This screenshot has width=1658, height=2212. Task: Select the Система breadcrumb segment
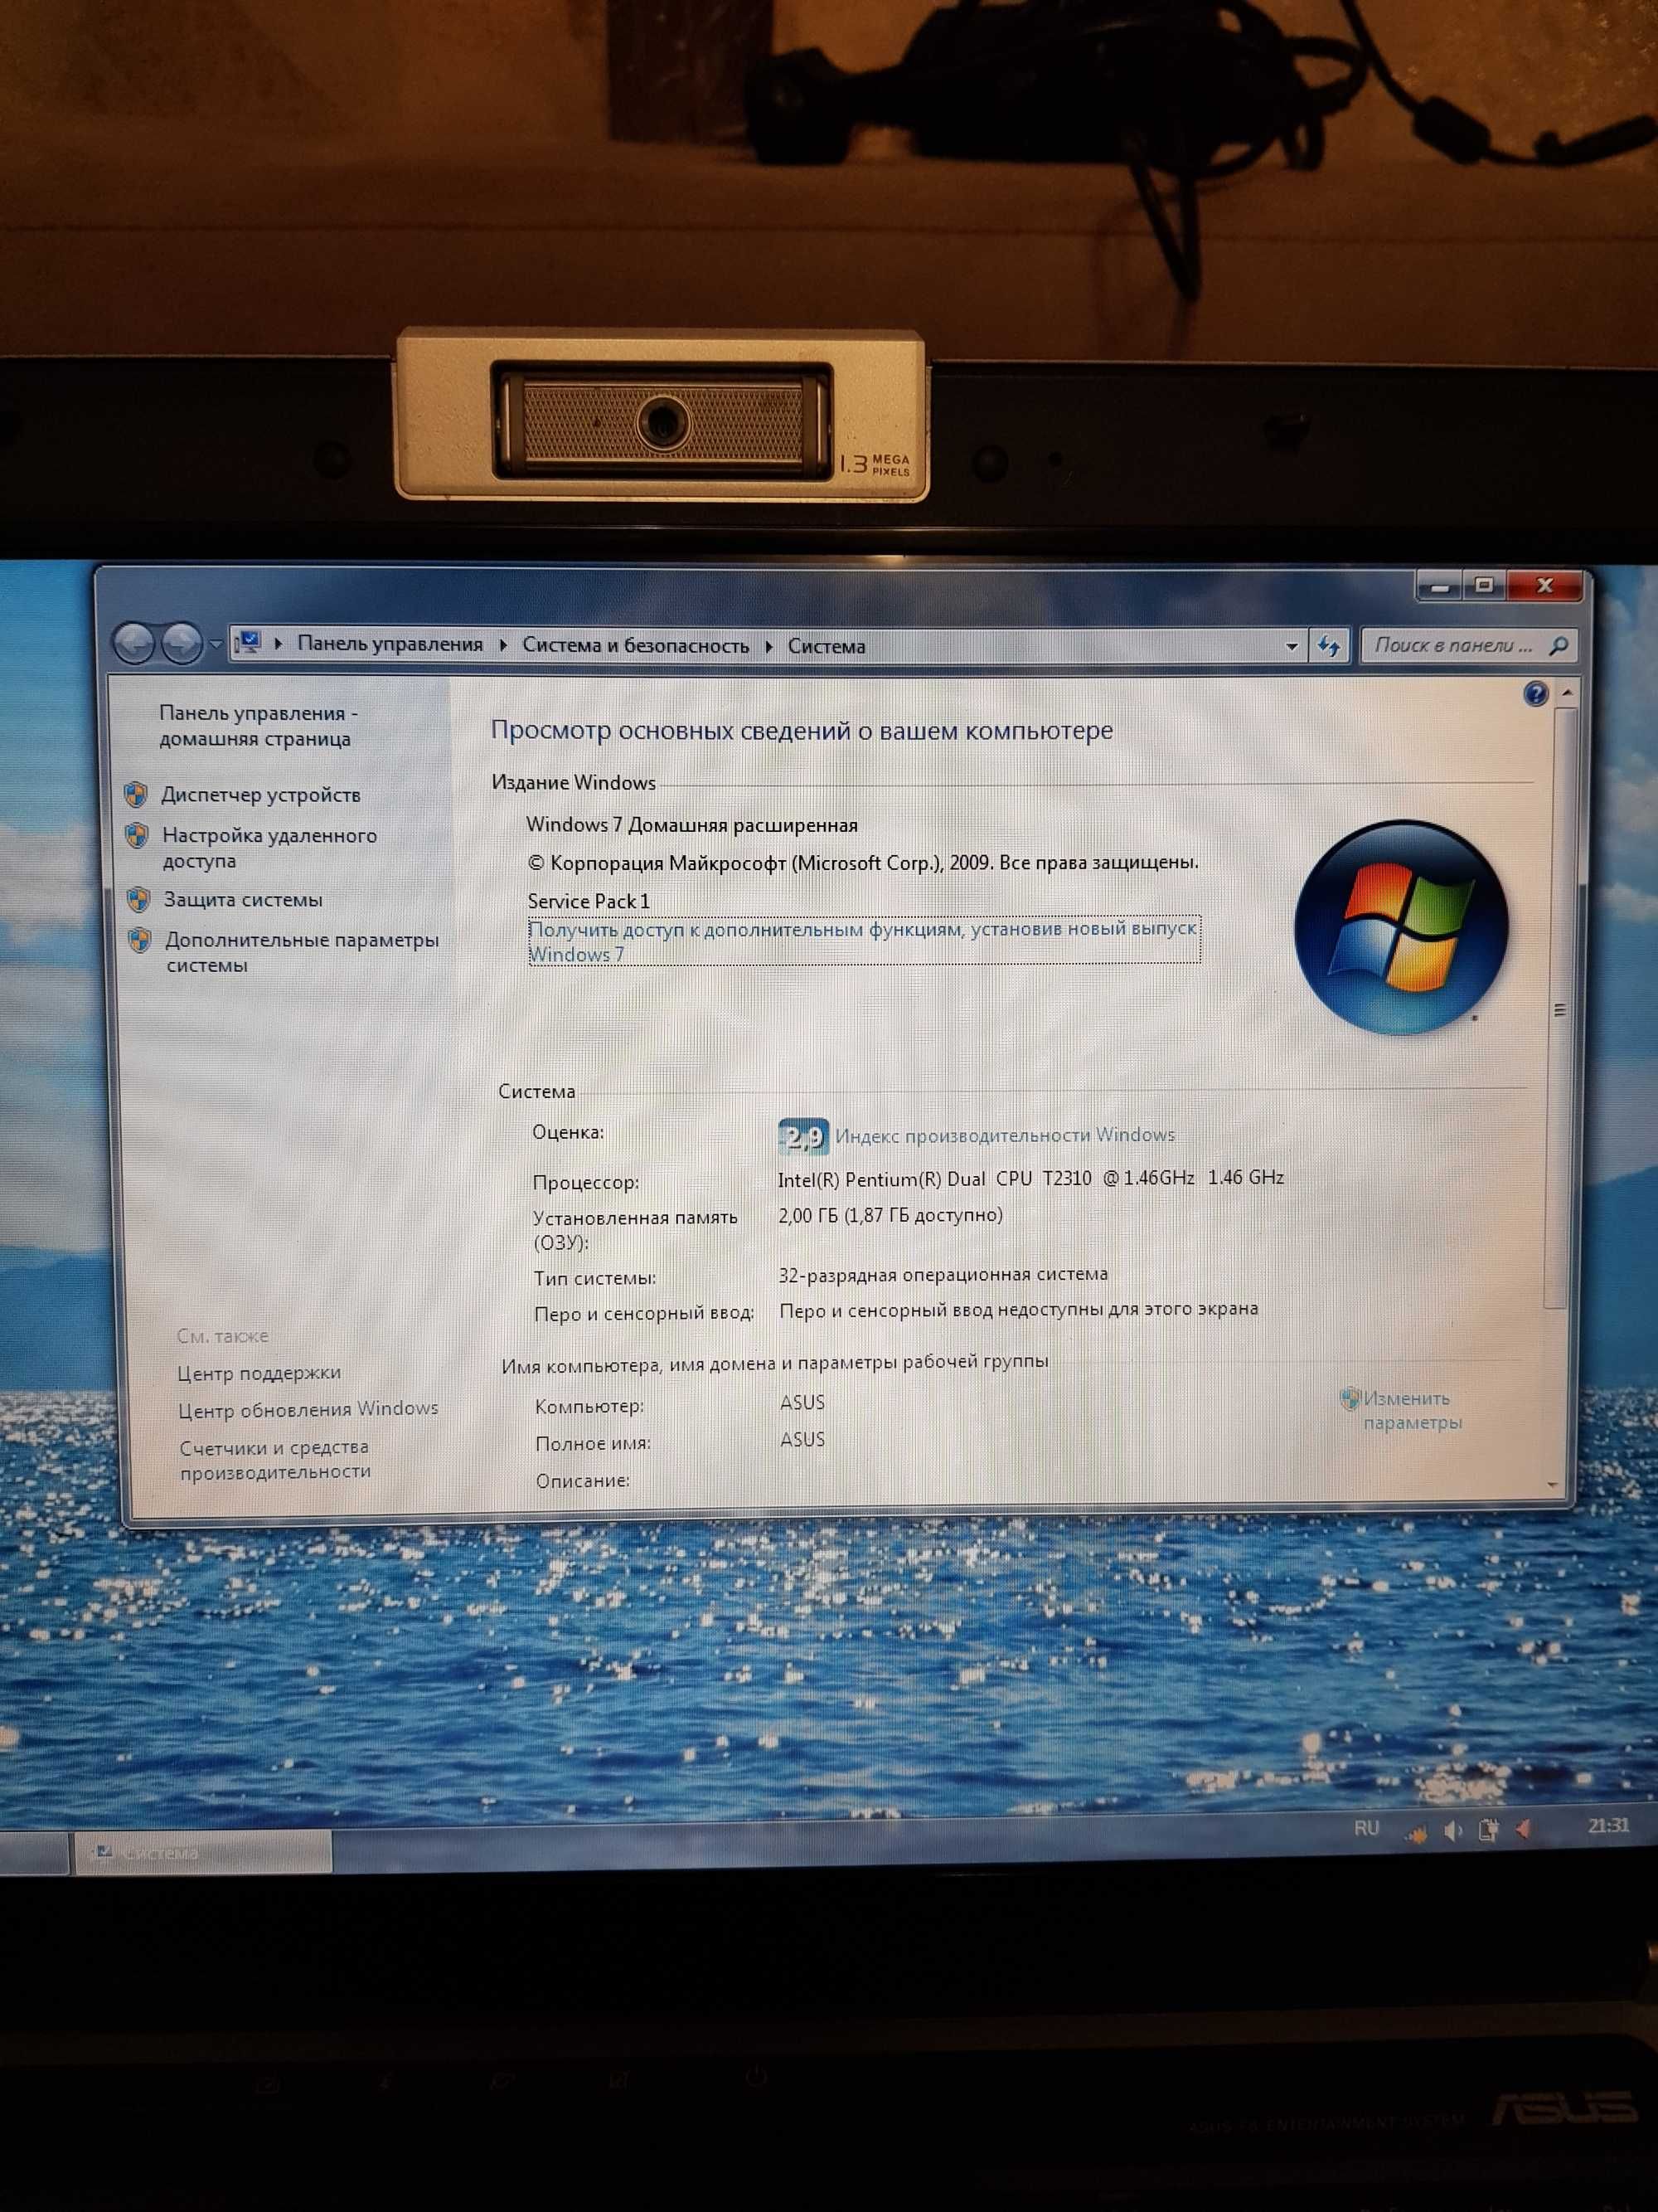[827, 647]
